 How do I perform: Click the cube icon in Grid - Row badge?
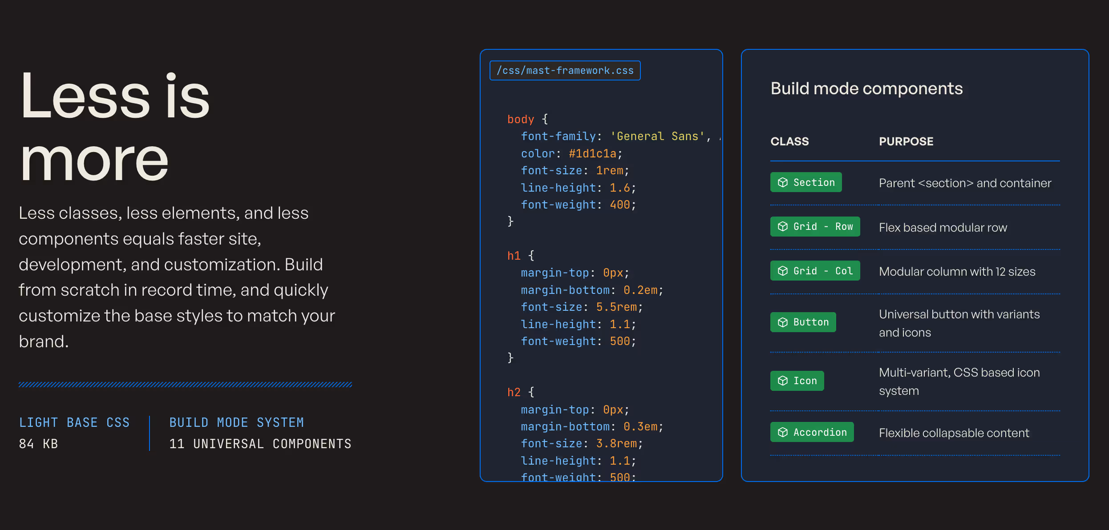(782, 227)
